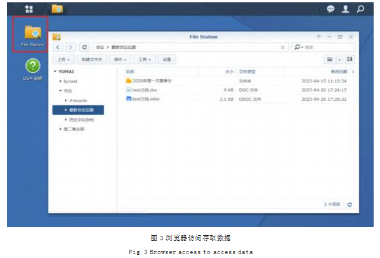The height and width of the screenshot is (258, 380).
Task: Bookmark current folder with the star icon
Action: click(282, 48)
